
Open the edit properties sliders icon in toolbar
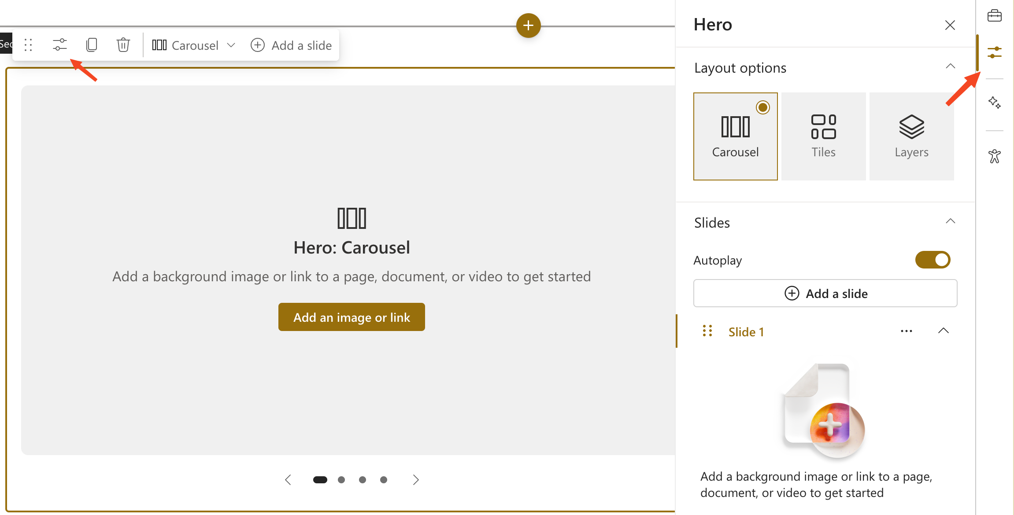pos(60,45)
